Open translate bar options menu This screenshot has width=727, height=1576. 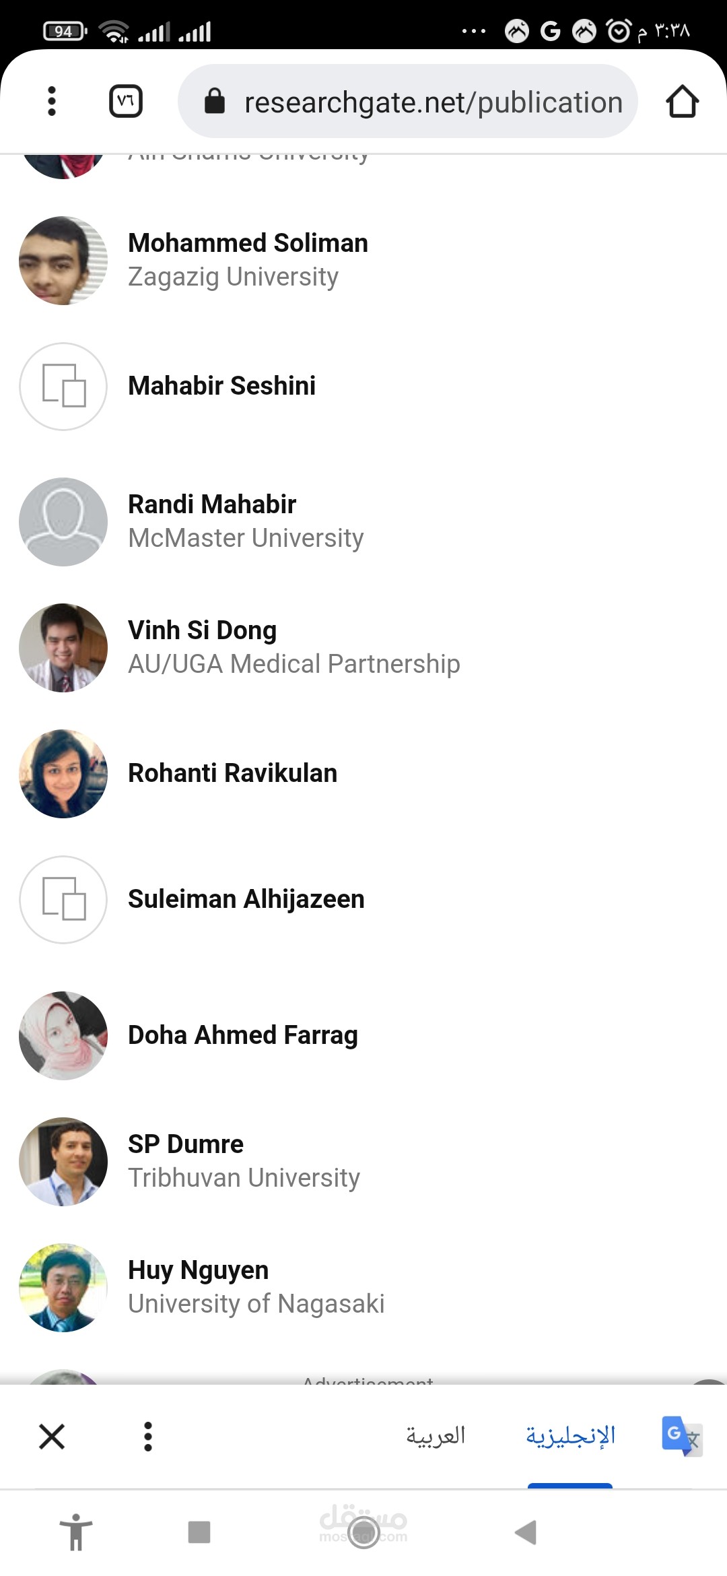click(148, 1436)
